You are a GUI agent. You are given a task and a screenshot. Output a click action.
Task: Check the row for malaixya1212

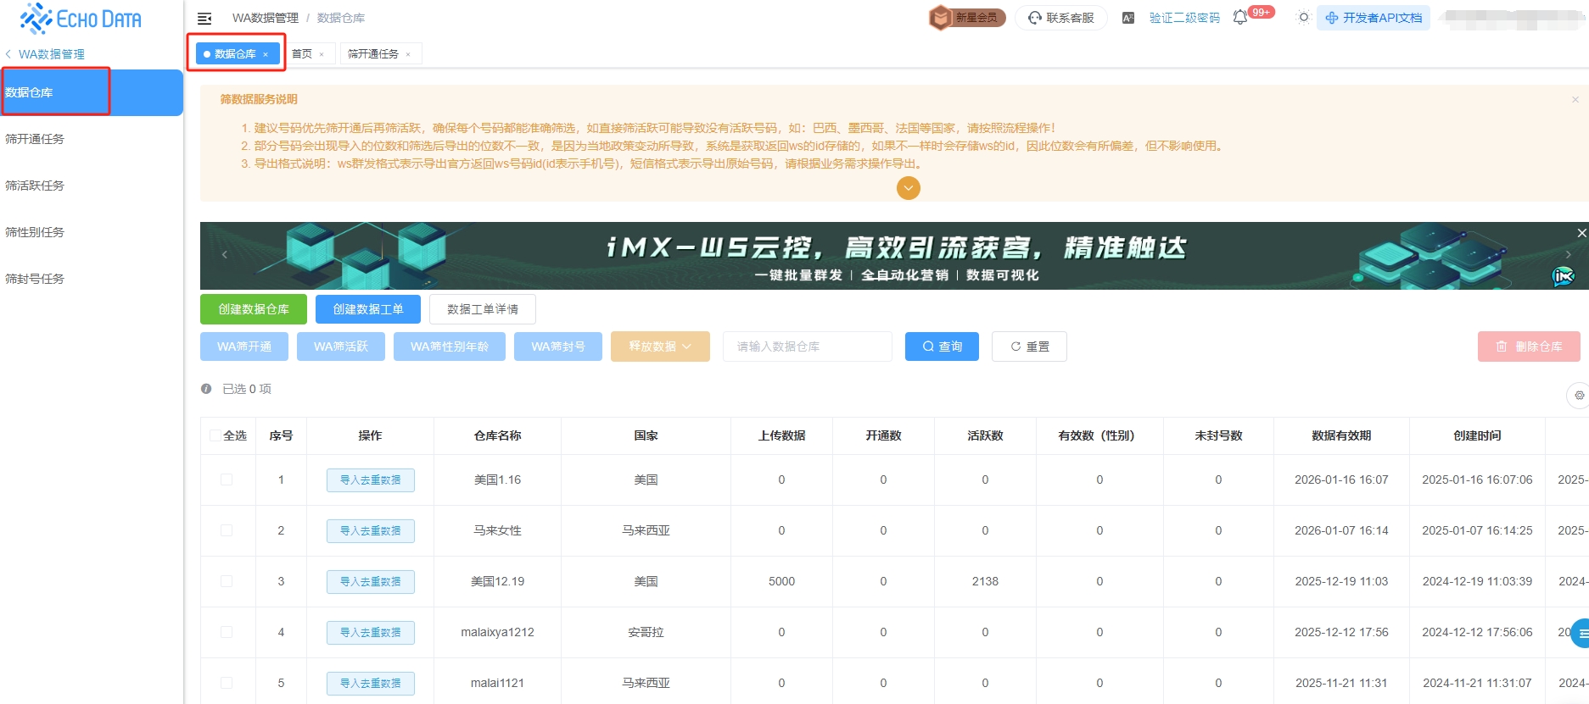click(x=227, y=632)
